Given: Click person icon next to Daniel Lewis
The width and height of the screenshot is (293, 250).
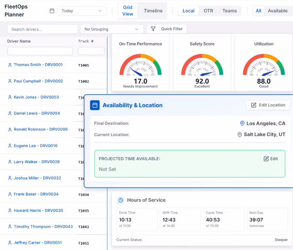Looking at the screenshot, I should tap(10, 114).
